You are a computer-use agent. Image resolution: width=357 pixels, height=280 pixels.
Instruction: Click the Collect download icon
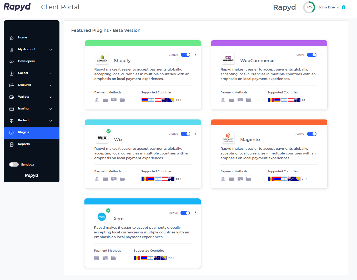[x=12, y=73]
